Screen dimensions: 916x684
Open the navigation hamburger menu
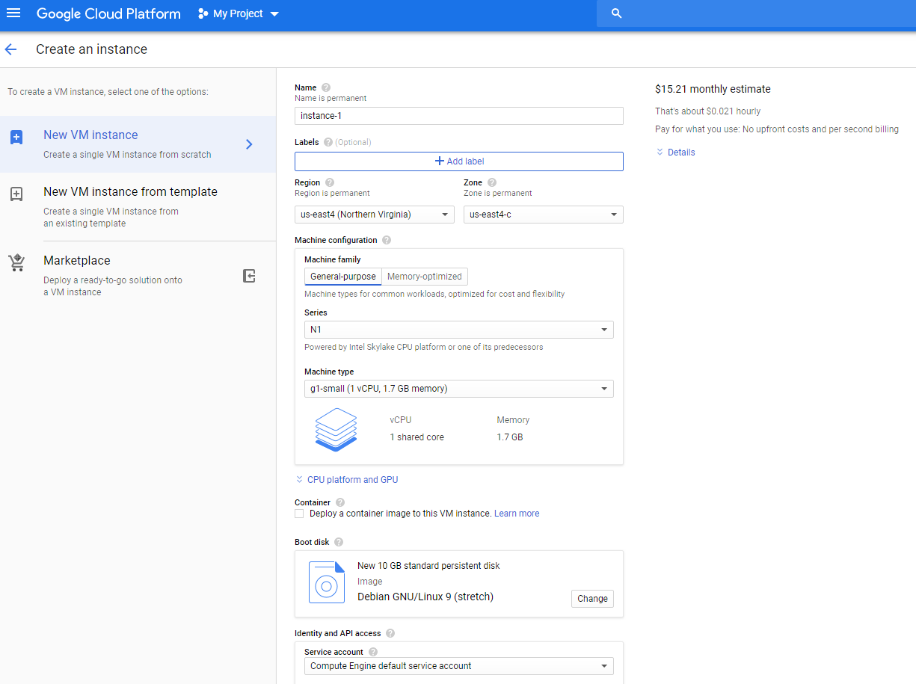(x=13, y=13)
